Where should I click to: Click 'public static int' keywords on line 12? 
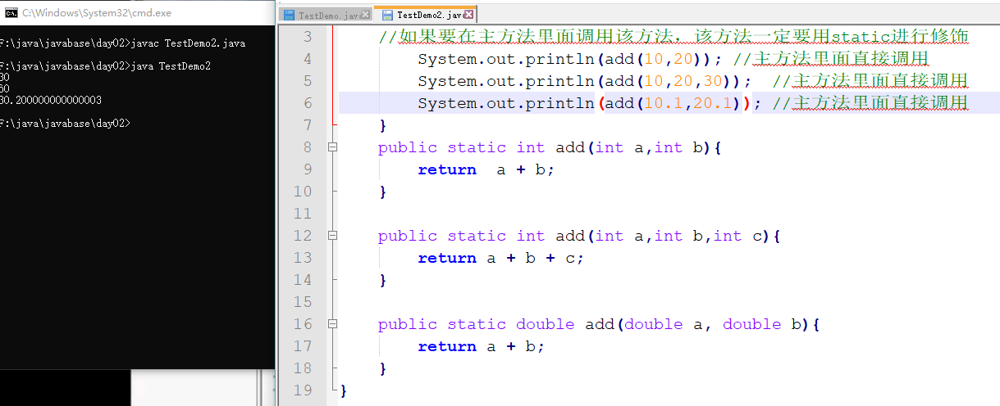pyautogui.click(x=462, y=236)
